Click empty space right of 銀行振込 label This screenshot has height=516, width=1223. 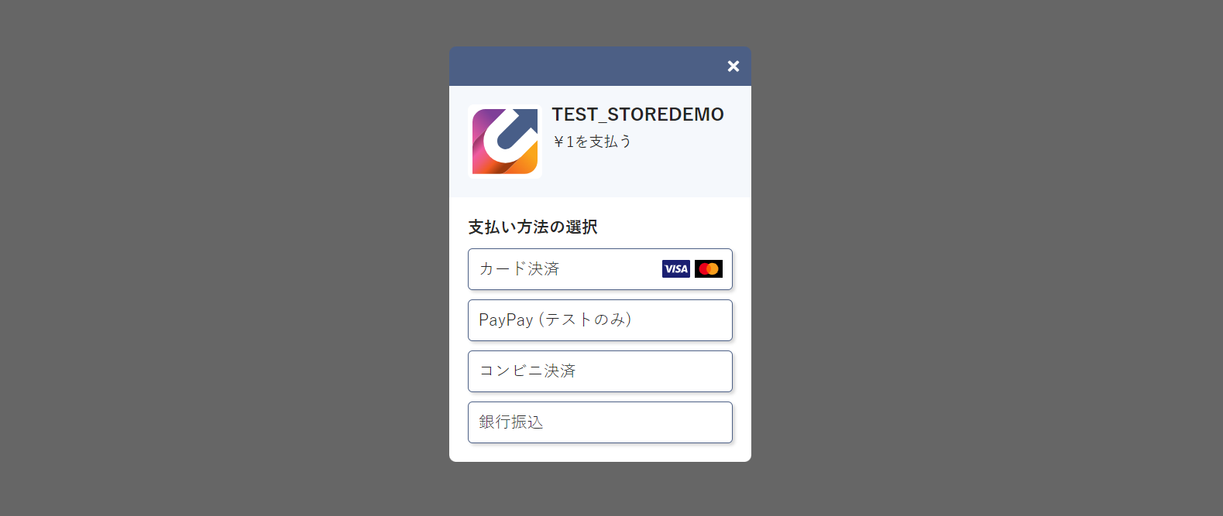coord(639,422)
